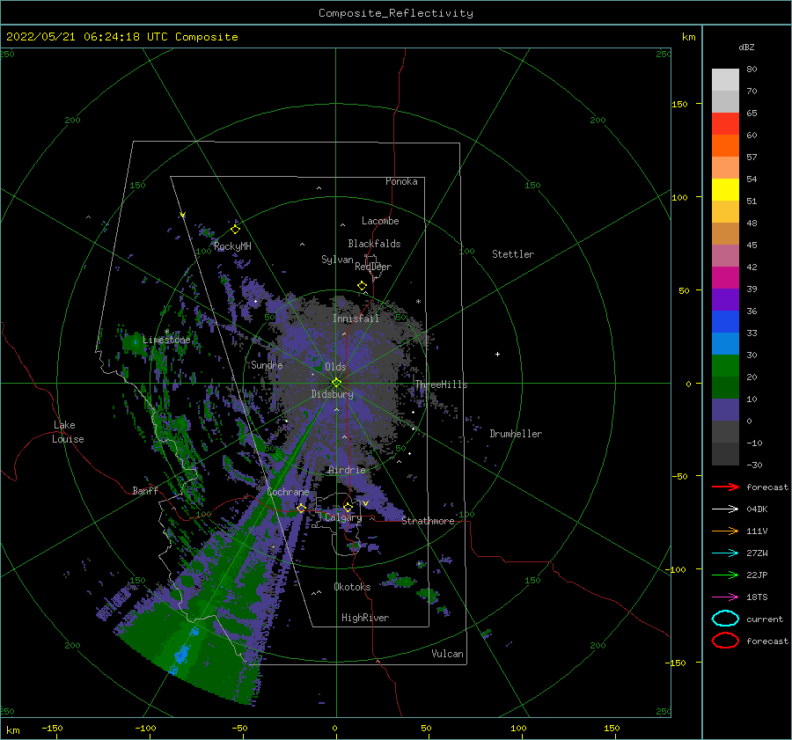Pick the bright yellow 51-54 dBZ swatch
This screenshot has height=740, width=792.
point(725,190)
